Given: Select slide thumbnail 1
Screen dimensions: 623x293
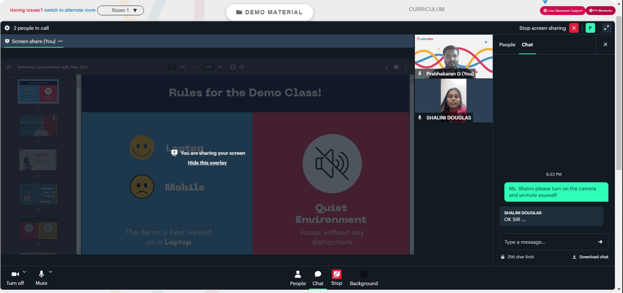Looking at the screenshot, I should (38, 91).
